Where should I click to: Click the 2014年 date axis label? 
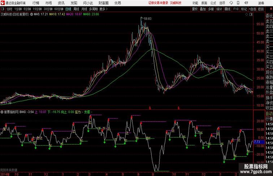click(x=5, y=174)
